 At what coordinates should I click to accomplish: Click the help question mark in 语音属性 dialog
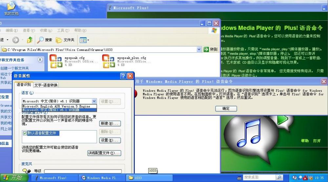123,76
